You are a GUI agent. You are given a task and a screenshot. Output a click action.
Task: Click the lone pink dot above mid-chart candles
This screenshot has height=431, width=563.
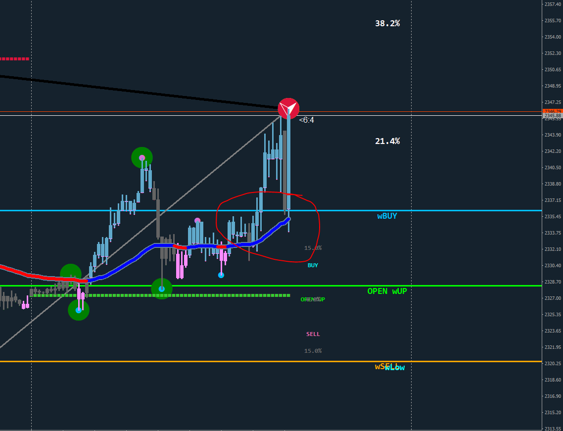197,221
